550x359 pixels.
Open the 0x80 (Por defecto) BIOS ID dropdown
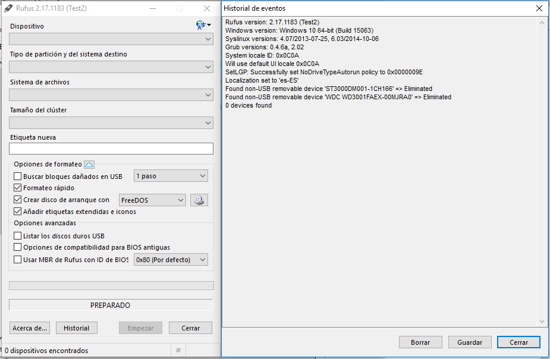pyautogui.click(x=171, y=259)
